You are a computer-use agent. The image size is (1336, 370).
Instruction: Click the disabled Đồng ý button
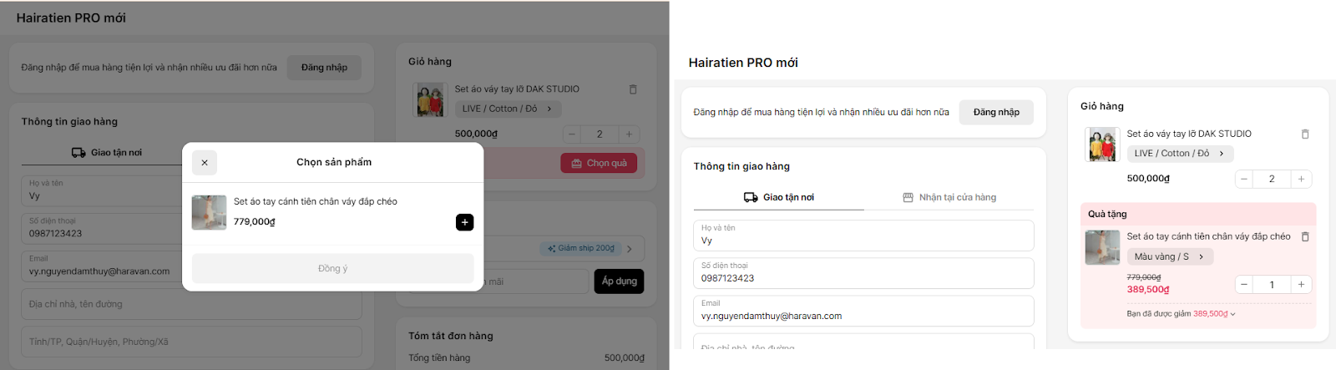[332, 268]
